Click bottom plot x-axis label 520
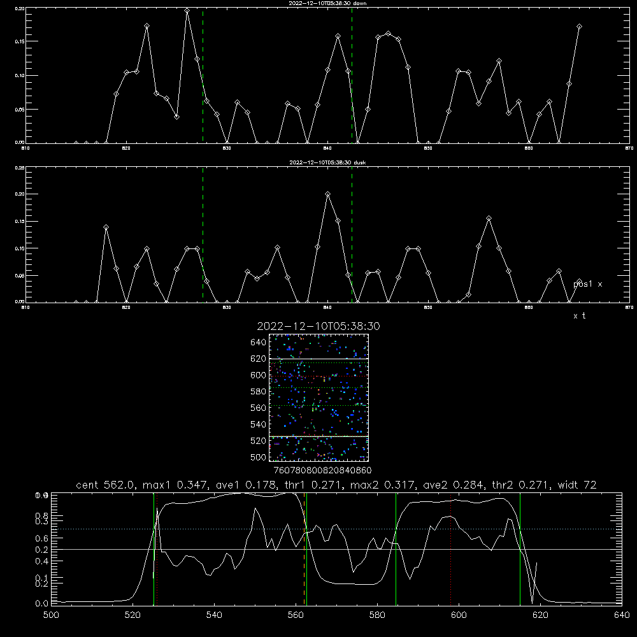This screenshot has width=637, height=637. 132,615
